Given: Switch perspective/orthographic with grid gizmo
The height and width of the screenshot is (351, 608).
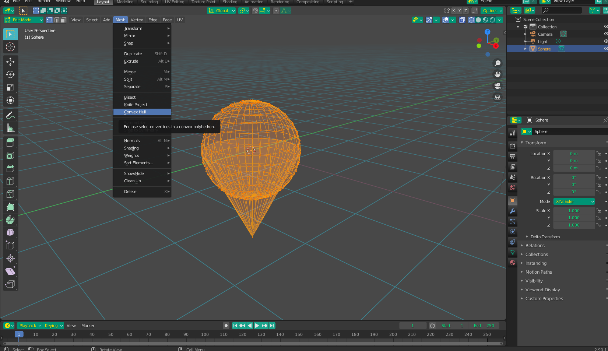Looking at the screenshot, I should (x=498, y=97).
